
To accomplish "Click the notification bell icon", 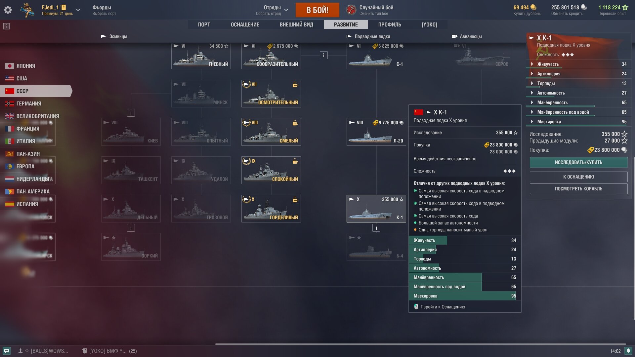I will tap(628, 351).
